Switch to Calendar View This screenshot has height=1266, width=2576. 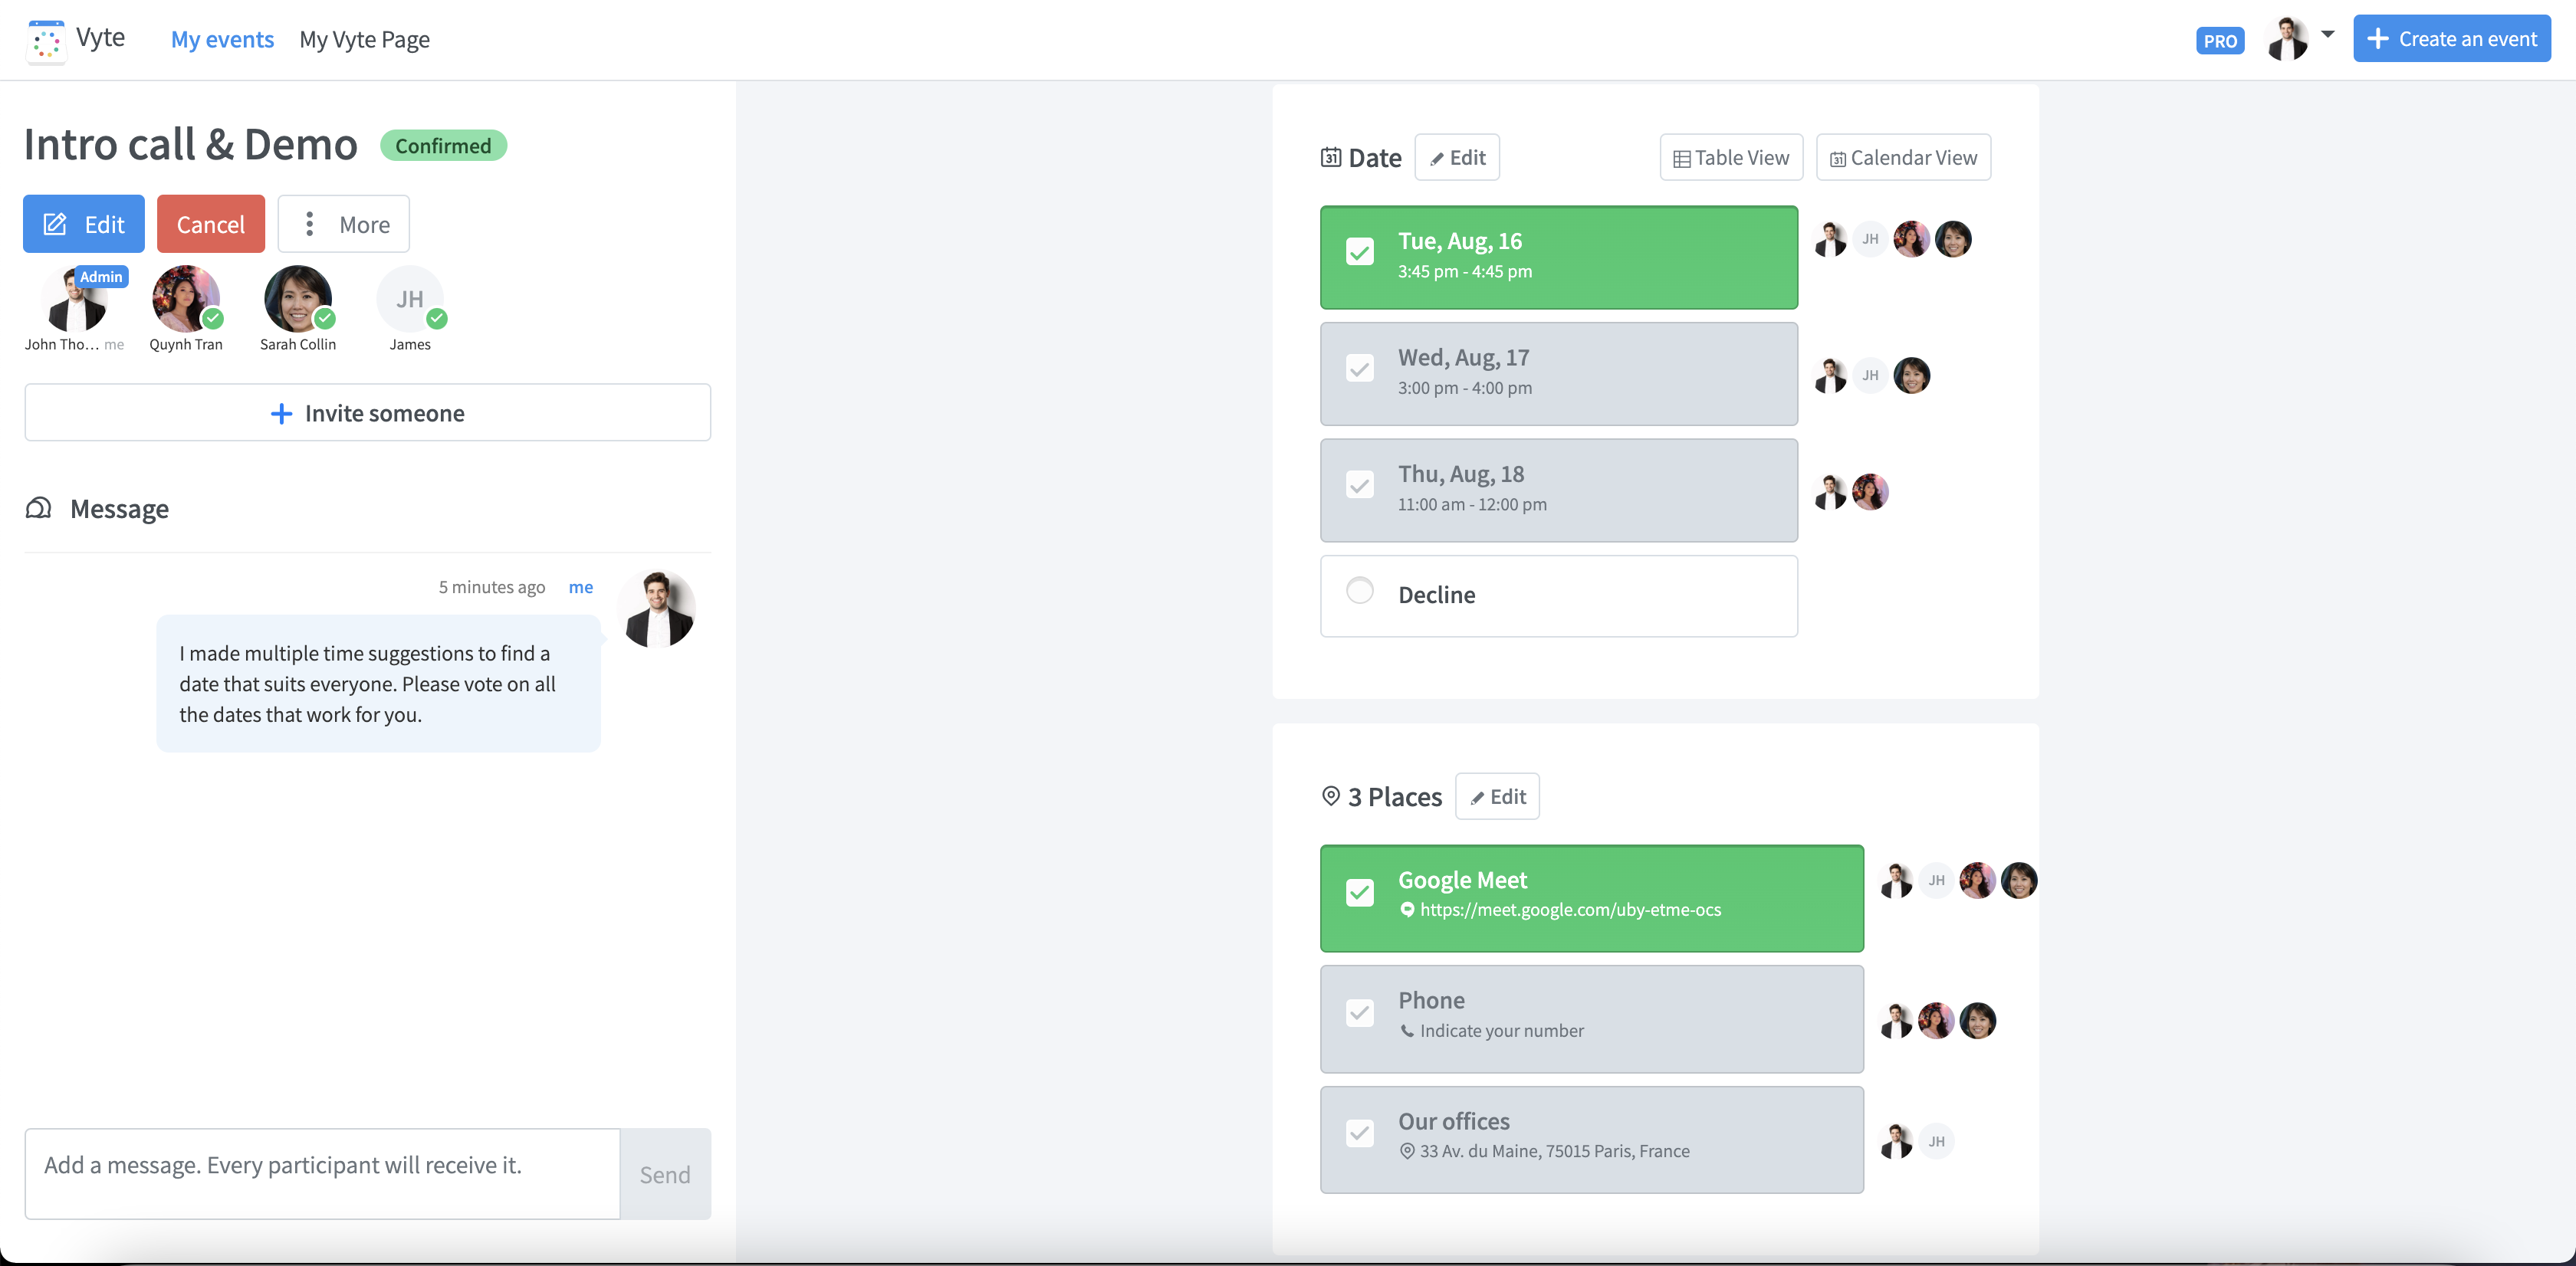1902,157
